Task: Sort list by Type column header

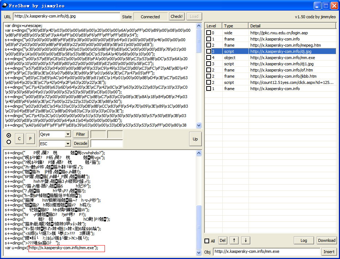Action: 235,26
